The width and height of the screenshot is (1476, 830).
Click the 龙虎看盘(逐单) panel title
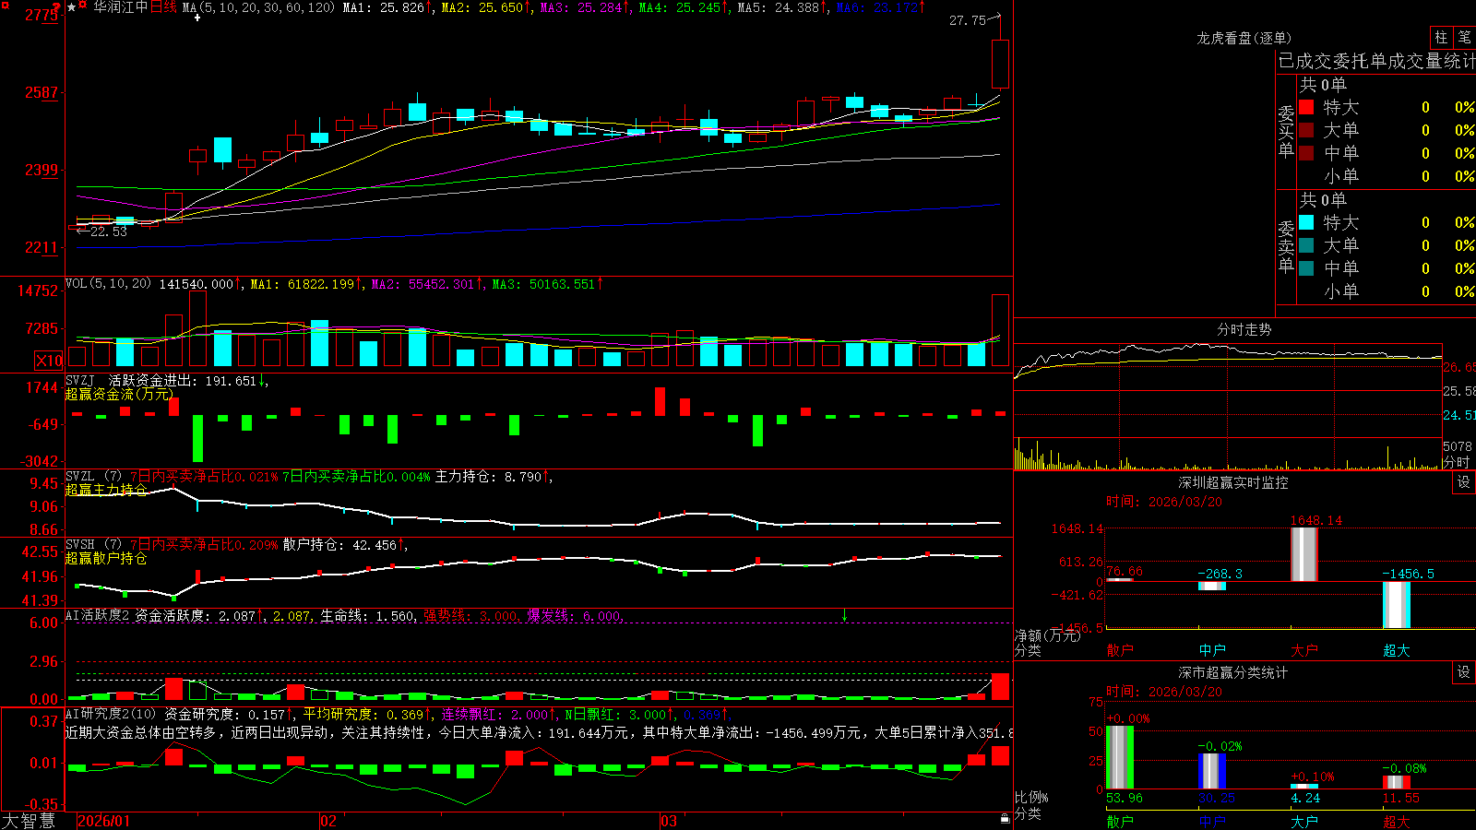[1244, 38]
